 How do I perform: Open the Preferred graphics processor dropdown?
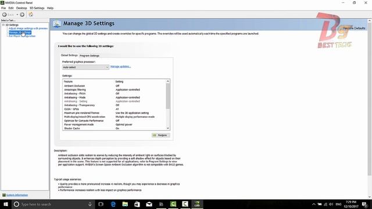(x=85, y=67)
